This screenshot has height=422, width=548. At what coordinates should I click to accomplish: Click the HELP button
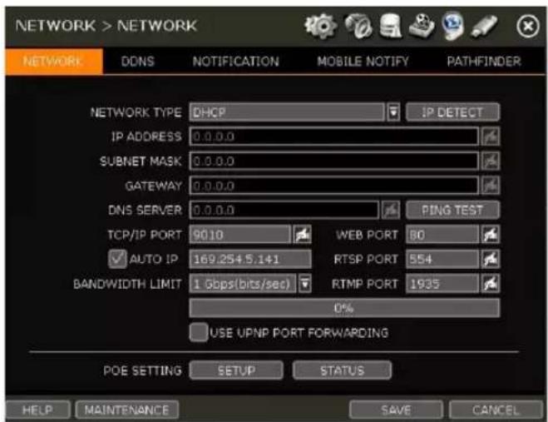[37, 410]
